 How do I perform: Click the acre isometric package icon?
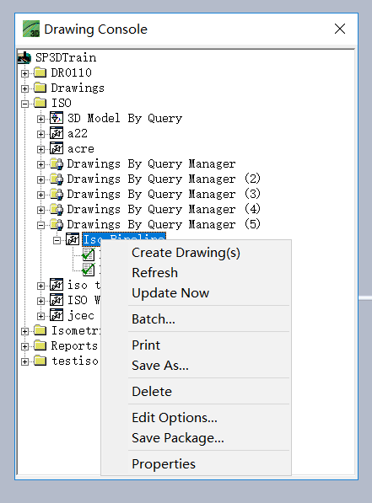(x=57, y=148)
